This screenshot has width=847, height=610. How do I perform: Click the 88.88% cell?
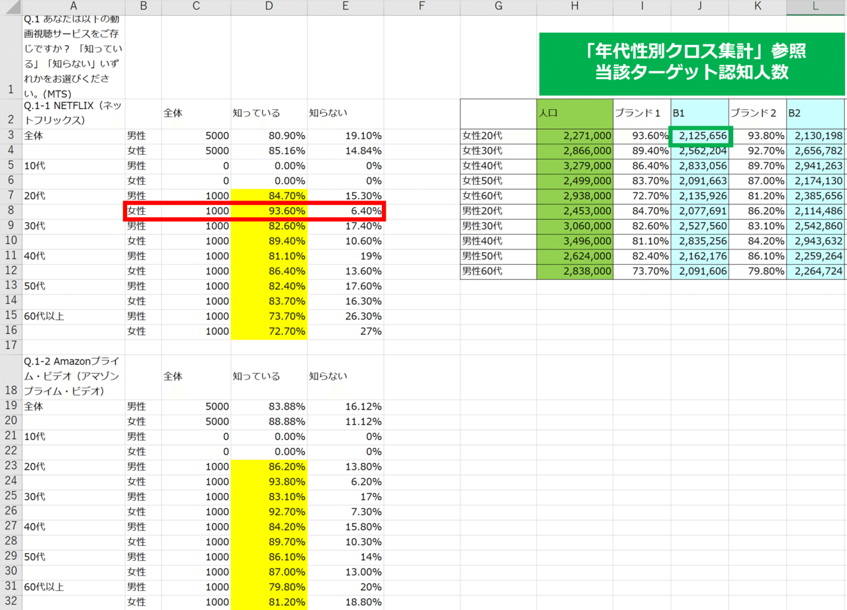269,421
